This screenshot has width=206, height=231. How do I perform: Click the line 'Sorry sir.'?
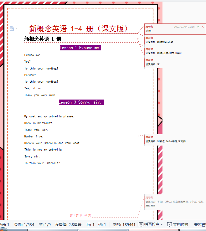(x=32, y=157)
